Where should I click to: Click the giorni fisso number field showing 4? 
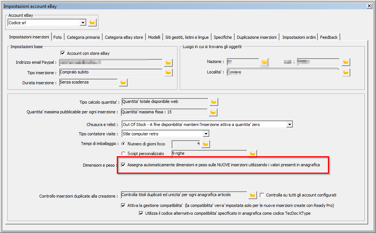(x=186, y=144)
